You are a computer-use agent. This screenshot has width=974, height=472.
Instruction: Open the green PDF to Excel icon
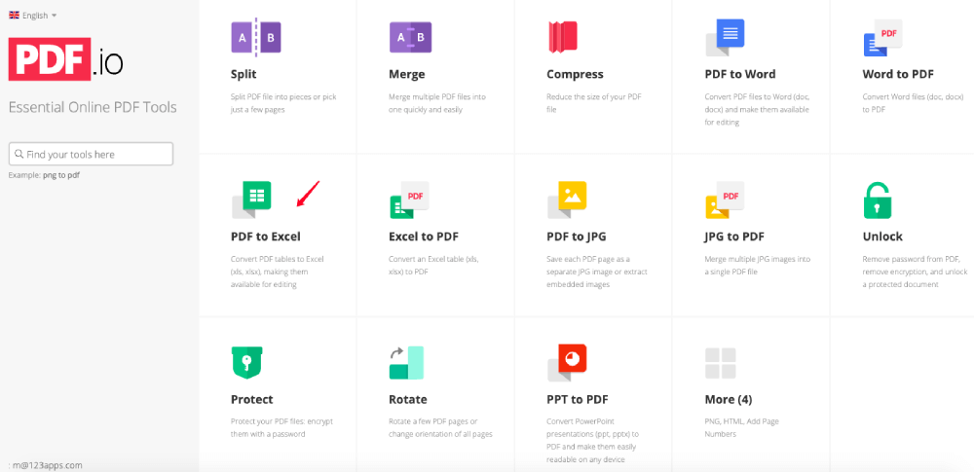tap(251, 200)
